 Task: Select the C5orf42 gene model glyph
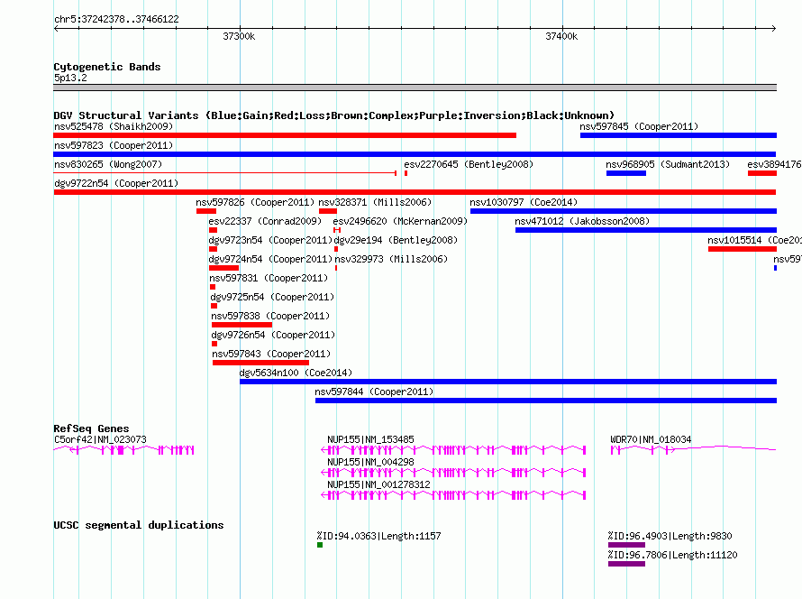click(x=123, y=450)
